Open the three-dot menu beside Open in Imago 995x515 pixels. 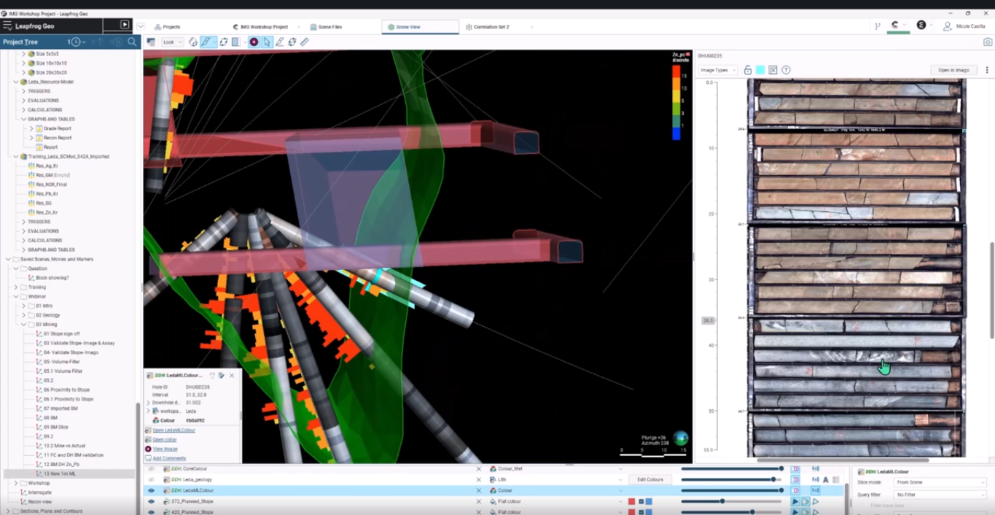pos(987,70)
